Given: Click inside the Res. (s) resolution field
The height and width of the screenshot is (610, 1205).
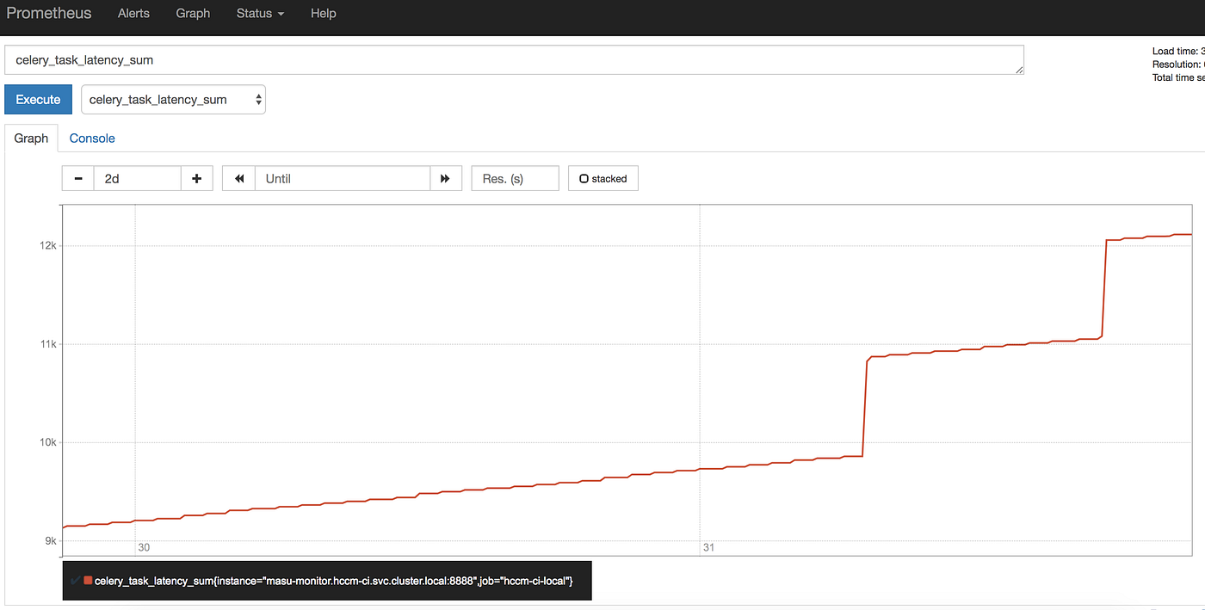Looking at the screenshot, I should 515,178.
